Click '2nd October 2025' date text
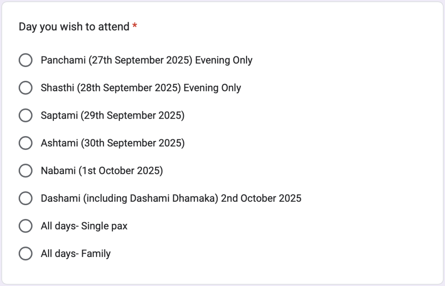The width and height of the screenshot is (445, 286). 261,198
